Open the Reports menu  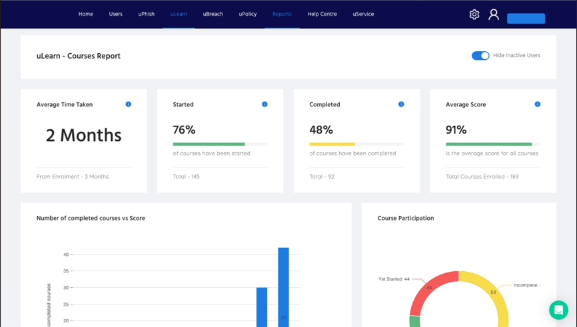(x=282, y=14)
